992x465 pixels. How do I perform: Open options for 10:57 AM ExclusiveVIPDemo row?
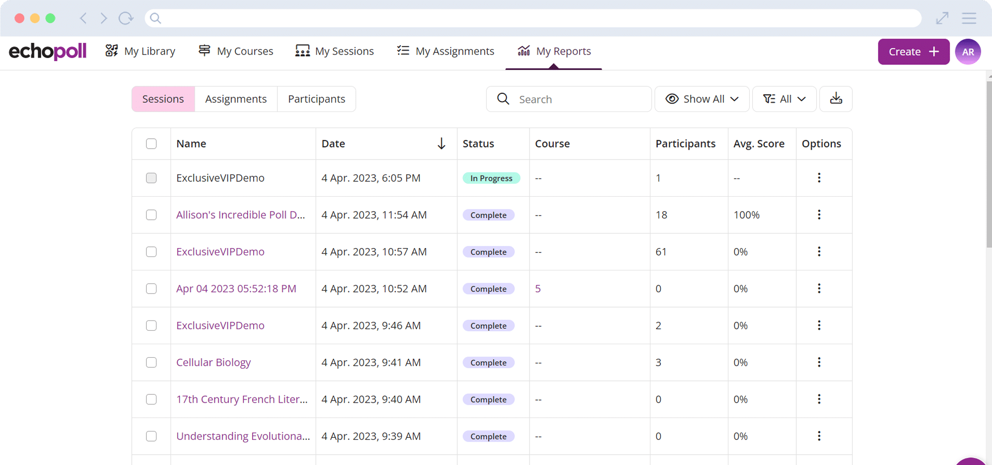(819, 251)
